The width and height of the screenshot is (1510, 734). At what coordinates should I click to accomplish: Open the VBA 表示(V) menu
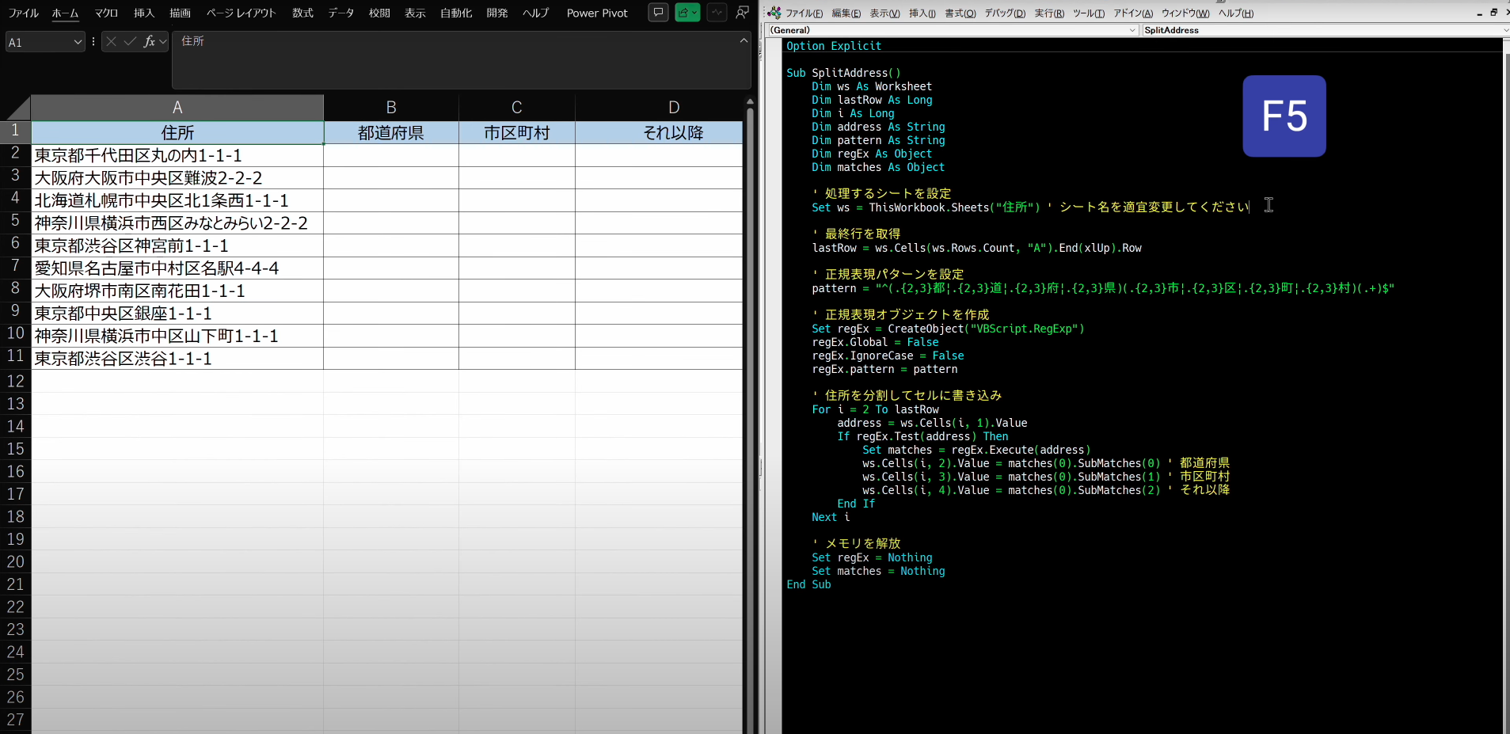pyautogui.click(x=884, y=13)
